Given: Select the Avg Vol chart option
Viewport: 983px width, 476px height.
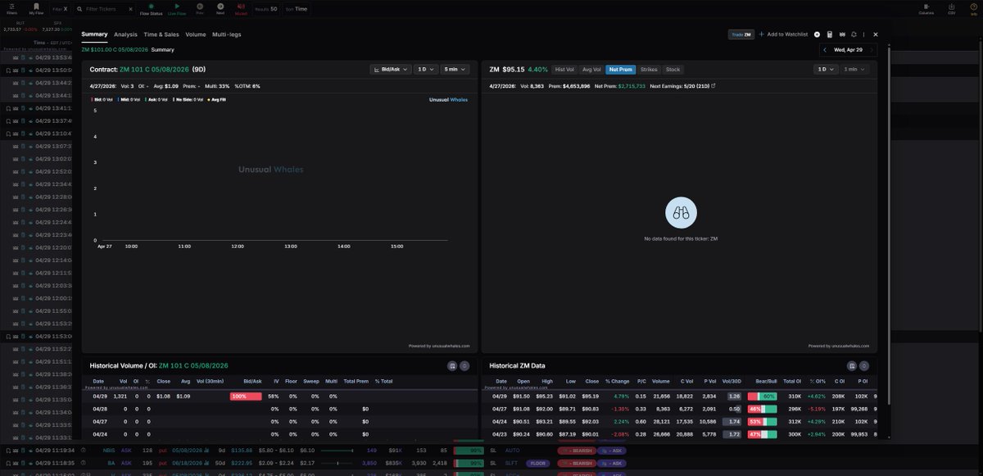Looking at the screenshot, I should [x=591, y=70].
